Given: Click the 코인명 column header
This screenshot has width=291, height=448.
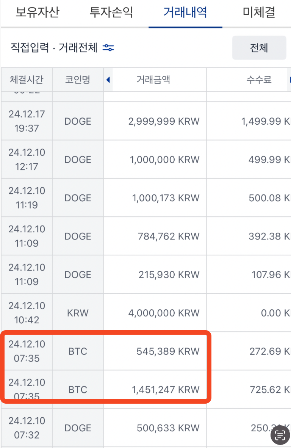Looking at the screenshot, I should click(x=78, y=80).
